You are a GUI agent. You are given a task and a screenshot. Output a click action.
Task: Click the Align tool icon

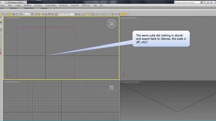click(79, 14)
